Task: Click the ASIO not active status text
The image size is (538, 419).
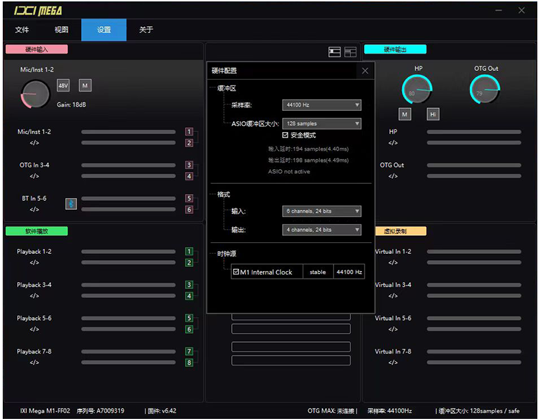Action: (x=289, y=171)
